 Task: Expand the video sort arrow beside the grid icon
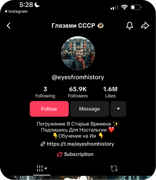[46, 168]
